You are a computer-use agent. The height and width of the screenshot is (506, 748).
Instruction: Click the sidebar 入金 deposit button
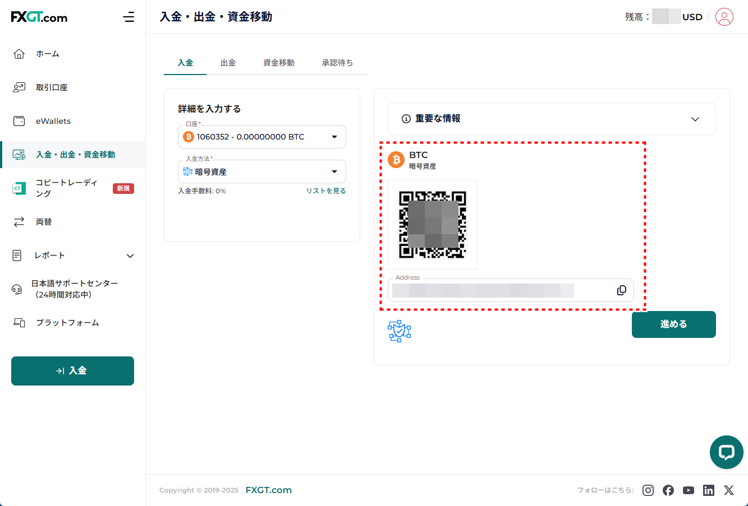point(72,371)
